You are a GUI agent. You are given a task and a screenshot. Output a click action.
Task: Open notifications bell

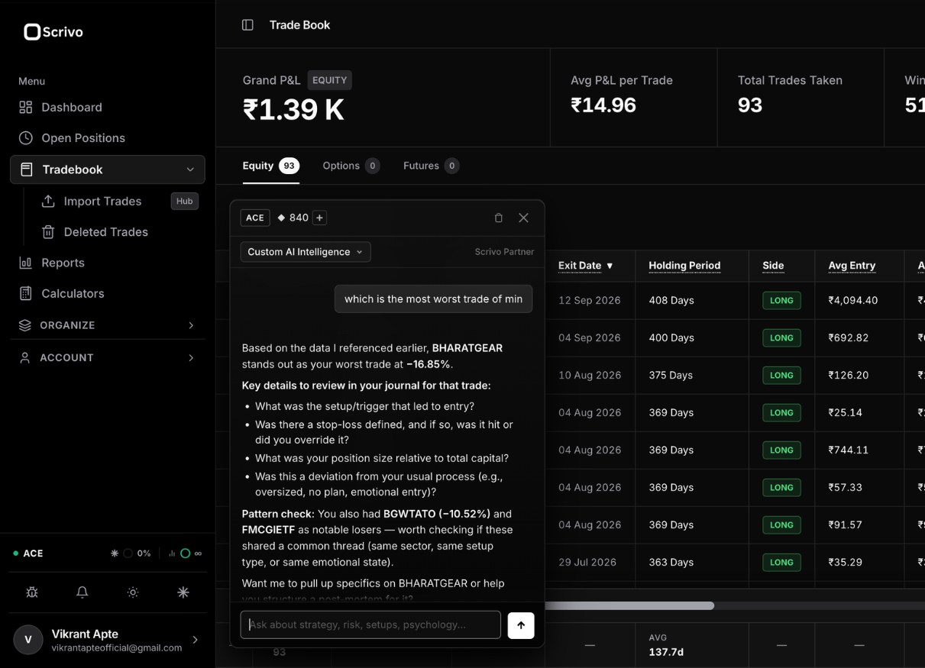pos(82,592)
